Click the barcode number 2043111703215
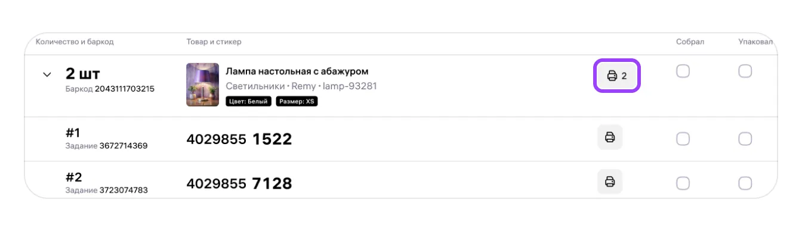Image resolution: width=802 pixels, height=231 pixels. coord(125,89)
